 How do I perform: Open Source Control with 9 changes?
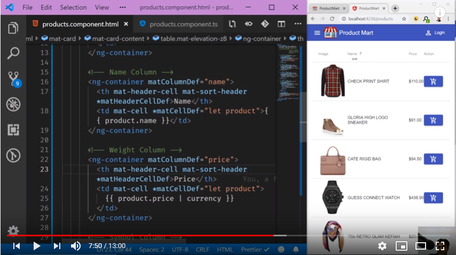click(x=14, y=79)
